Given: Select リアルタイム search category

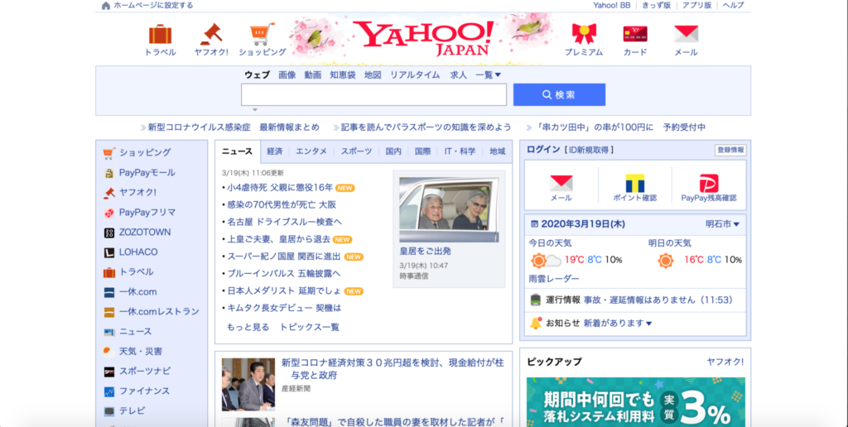Looking at the screenshot, I should pos(415,75).
